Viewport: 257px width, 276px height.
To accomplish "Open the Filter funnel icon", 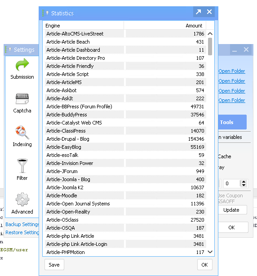I will (22, 165).
